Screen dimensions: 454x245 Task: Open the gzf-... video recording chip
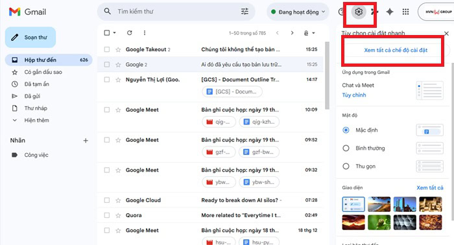[219, 152]
